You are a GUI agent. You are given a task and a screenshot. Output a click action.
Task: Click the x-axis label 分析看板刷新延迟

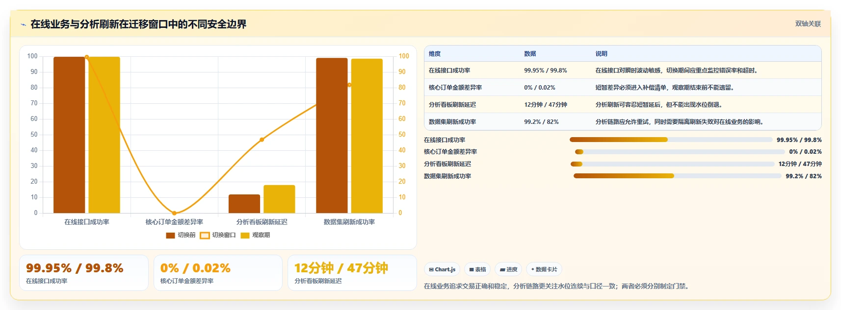tap(262, 222)
